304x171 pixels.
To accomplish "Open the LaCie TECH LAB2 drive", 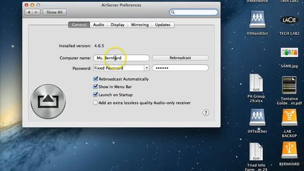I will point(289,20).
